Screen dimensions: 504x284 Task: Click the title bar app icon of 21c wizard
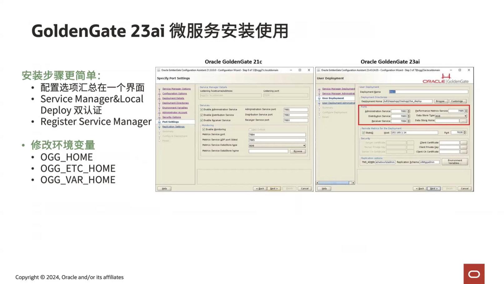pos(159,70)
